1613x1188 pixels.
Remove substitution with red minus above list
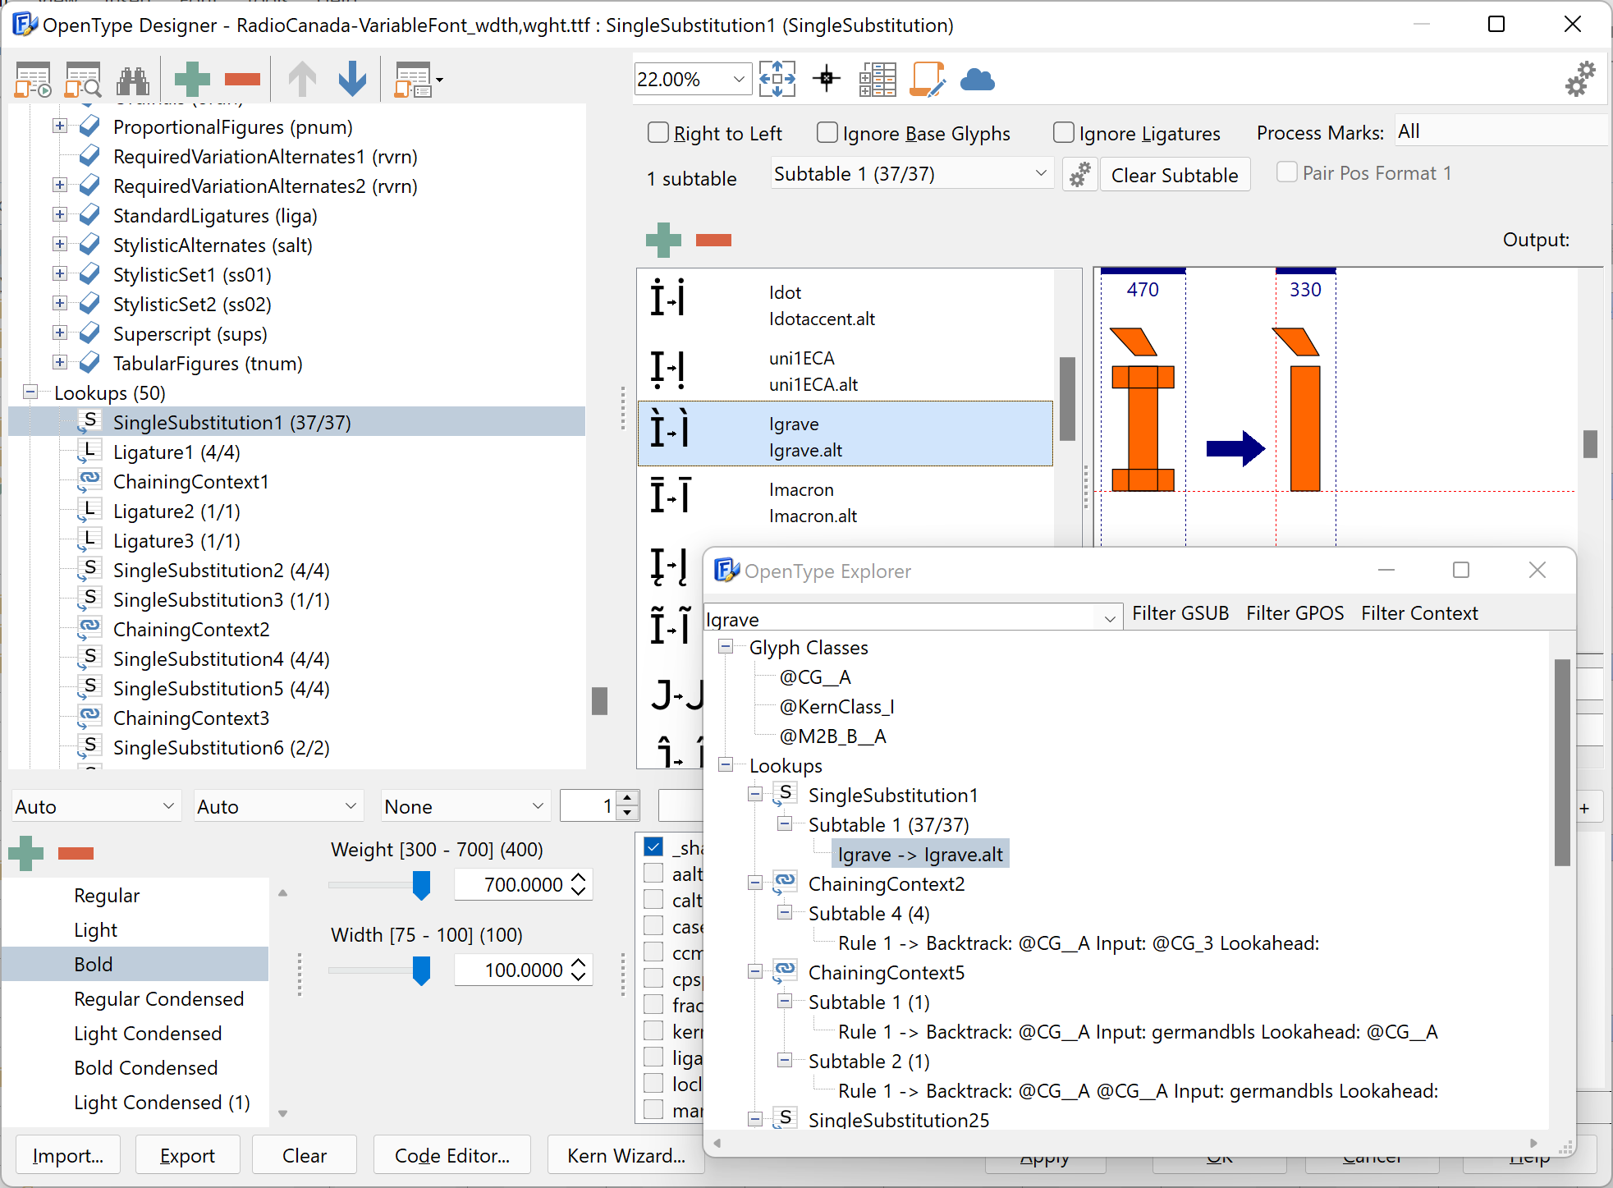click(x=713, y=240)
